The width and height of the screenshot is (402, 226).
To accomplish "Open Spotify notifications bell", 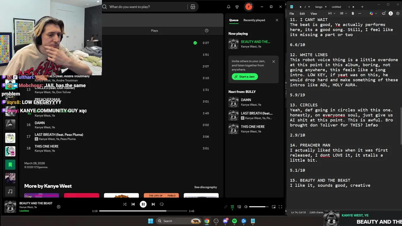I will click(x=229, y=7).
